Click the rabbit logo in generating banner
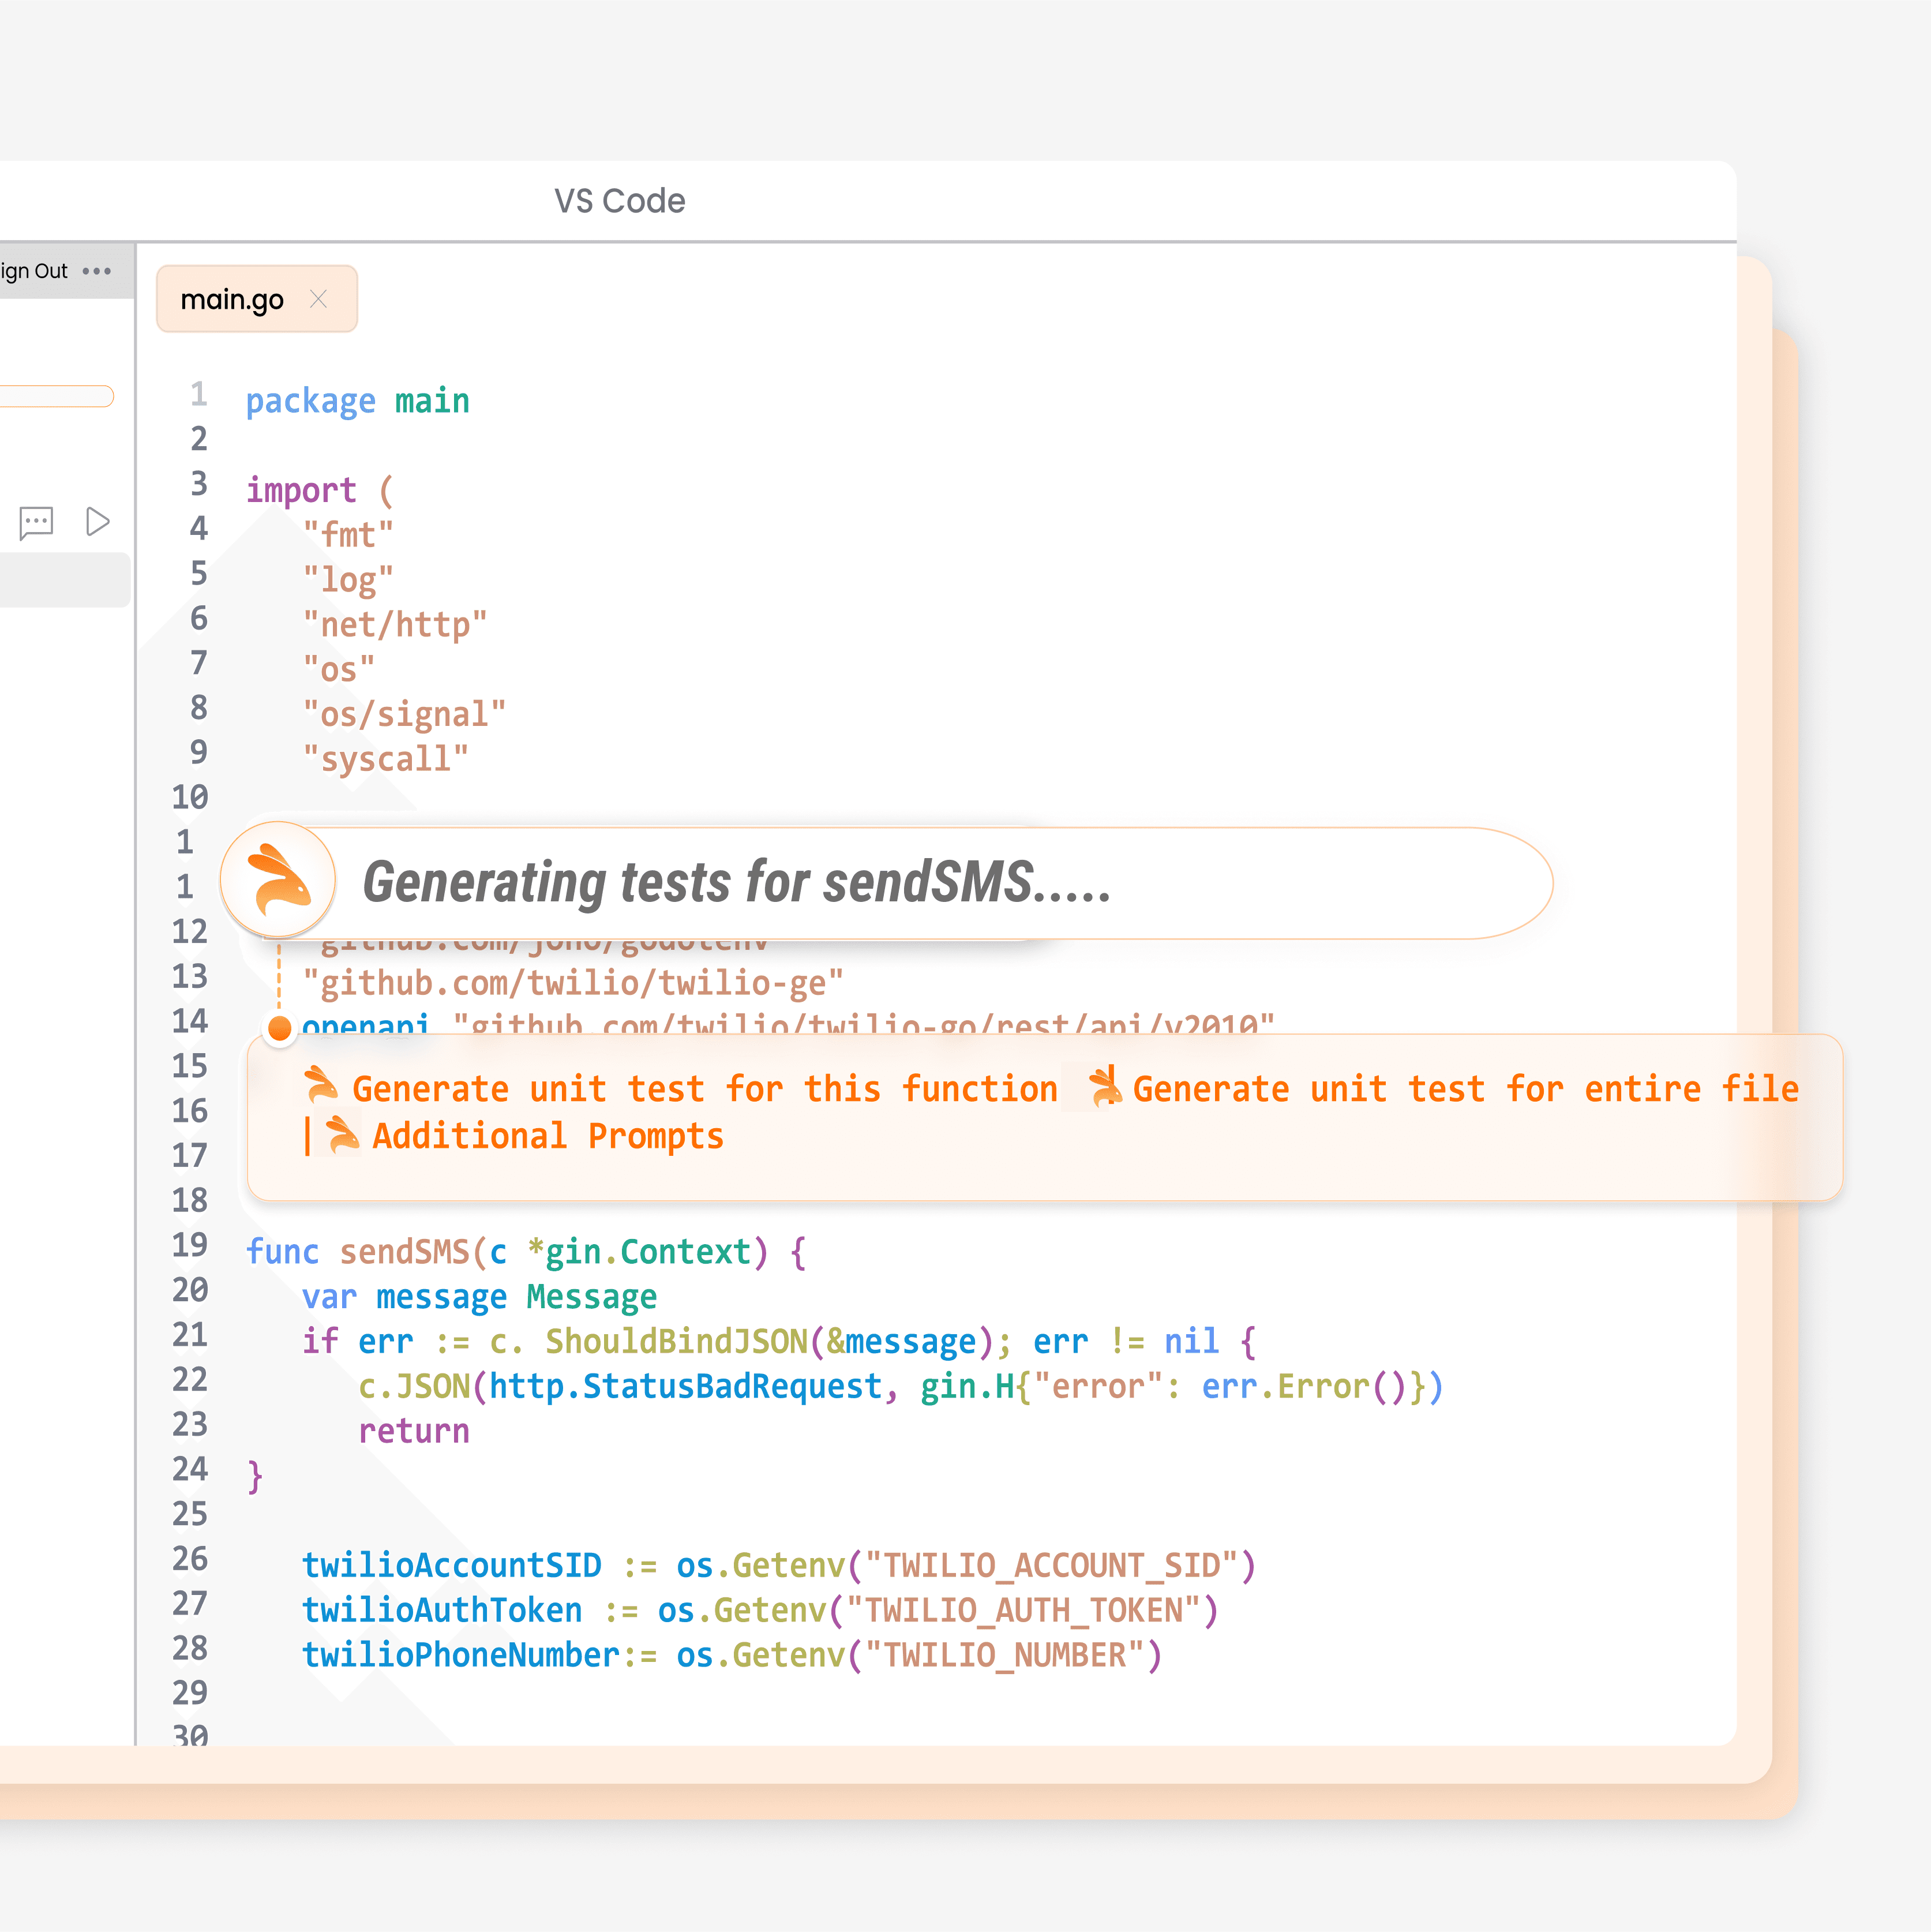The width and height of the screenshot is (1931, 1932). point(278,881)
